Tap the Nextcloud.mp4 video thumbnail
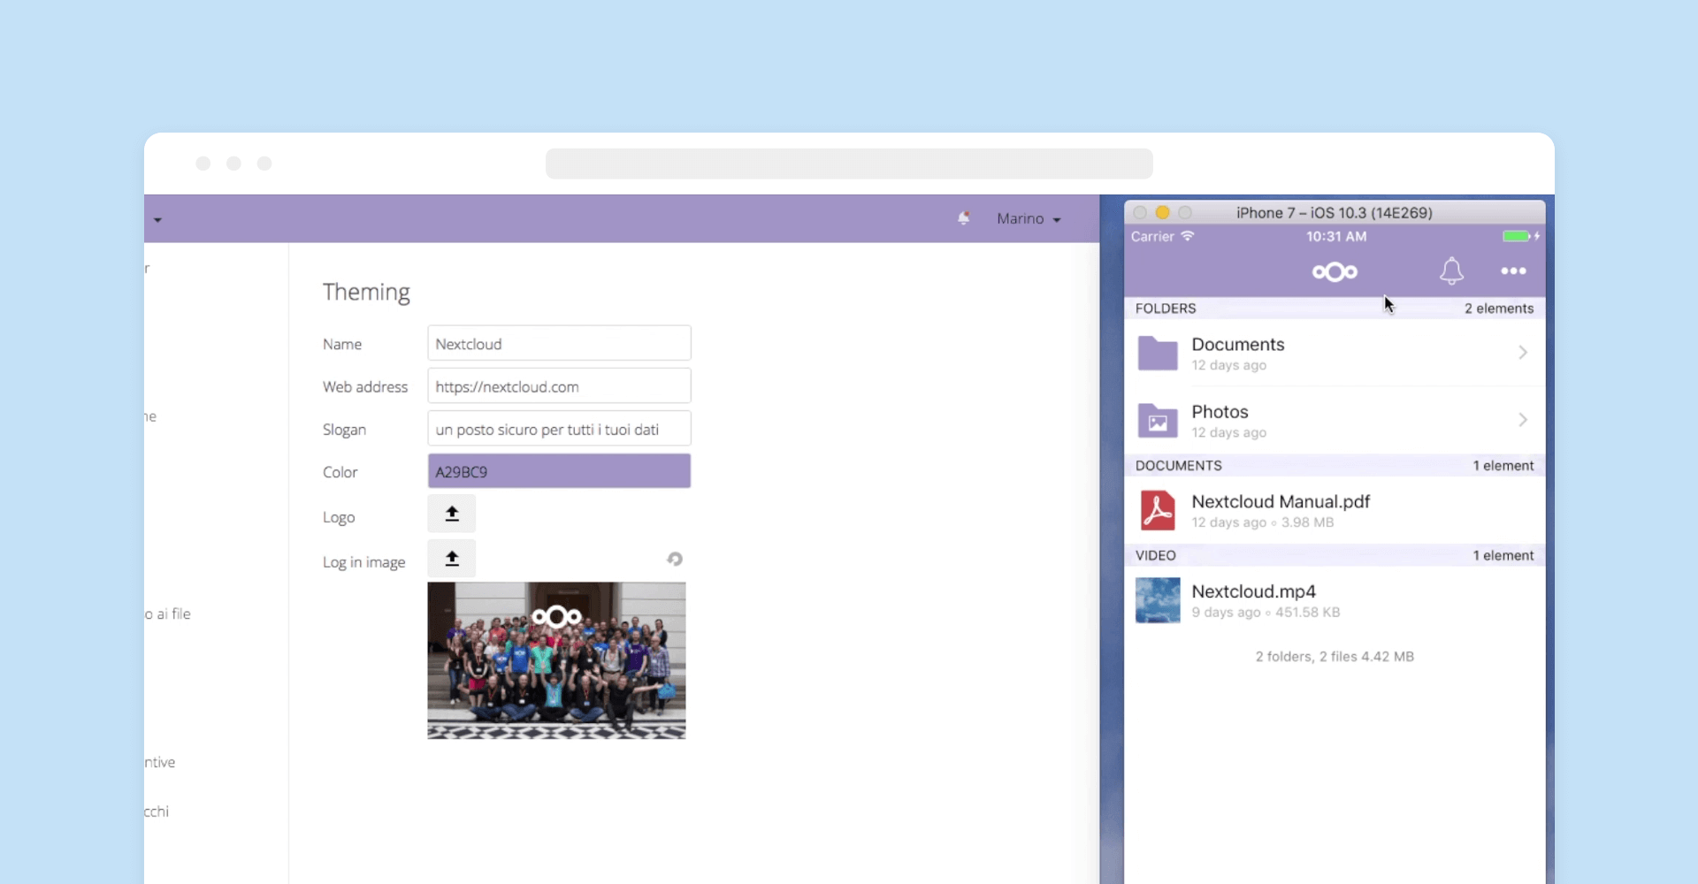 1158,601
